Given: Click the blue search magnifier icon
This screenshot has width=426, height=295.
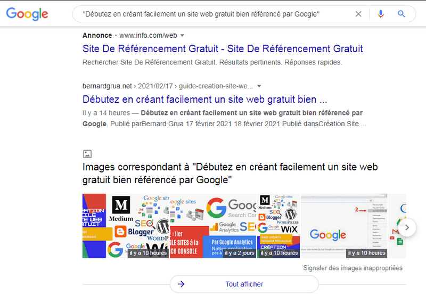Looking at the screenshot, I should (402, 14).
